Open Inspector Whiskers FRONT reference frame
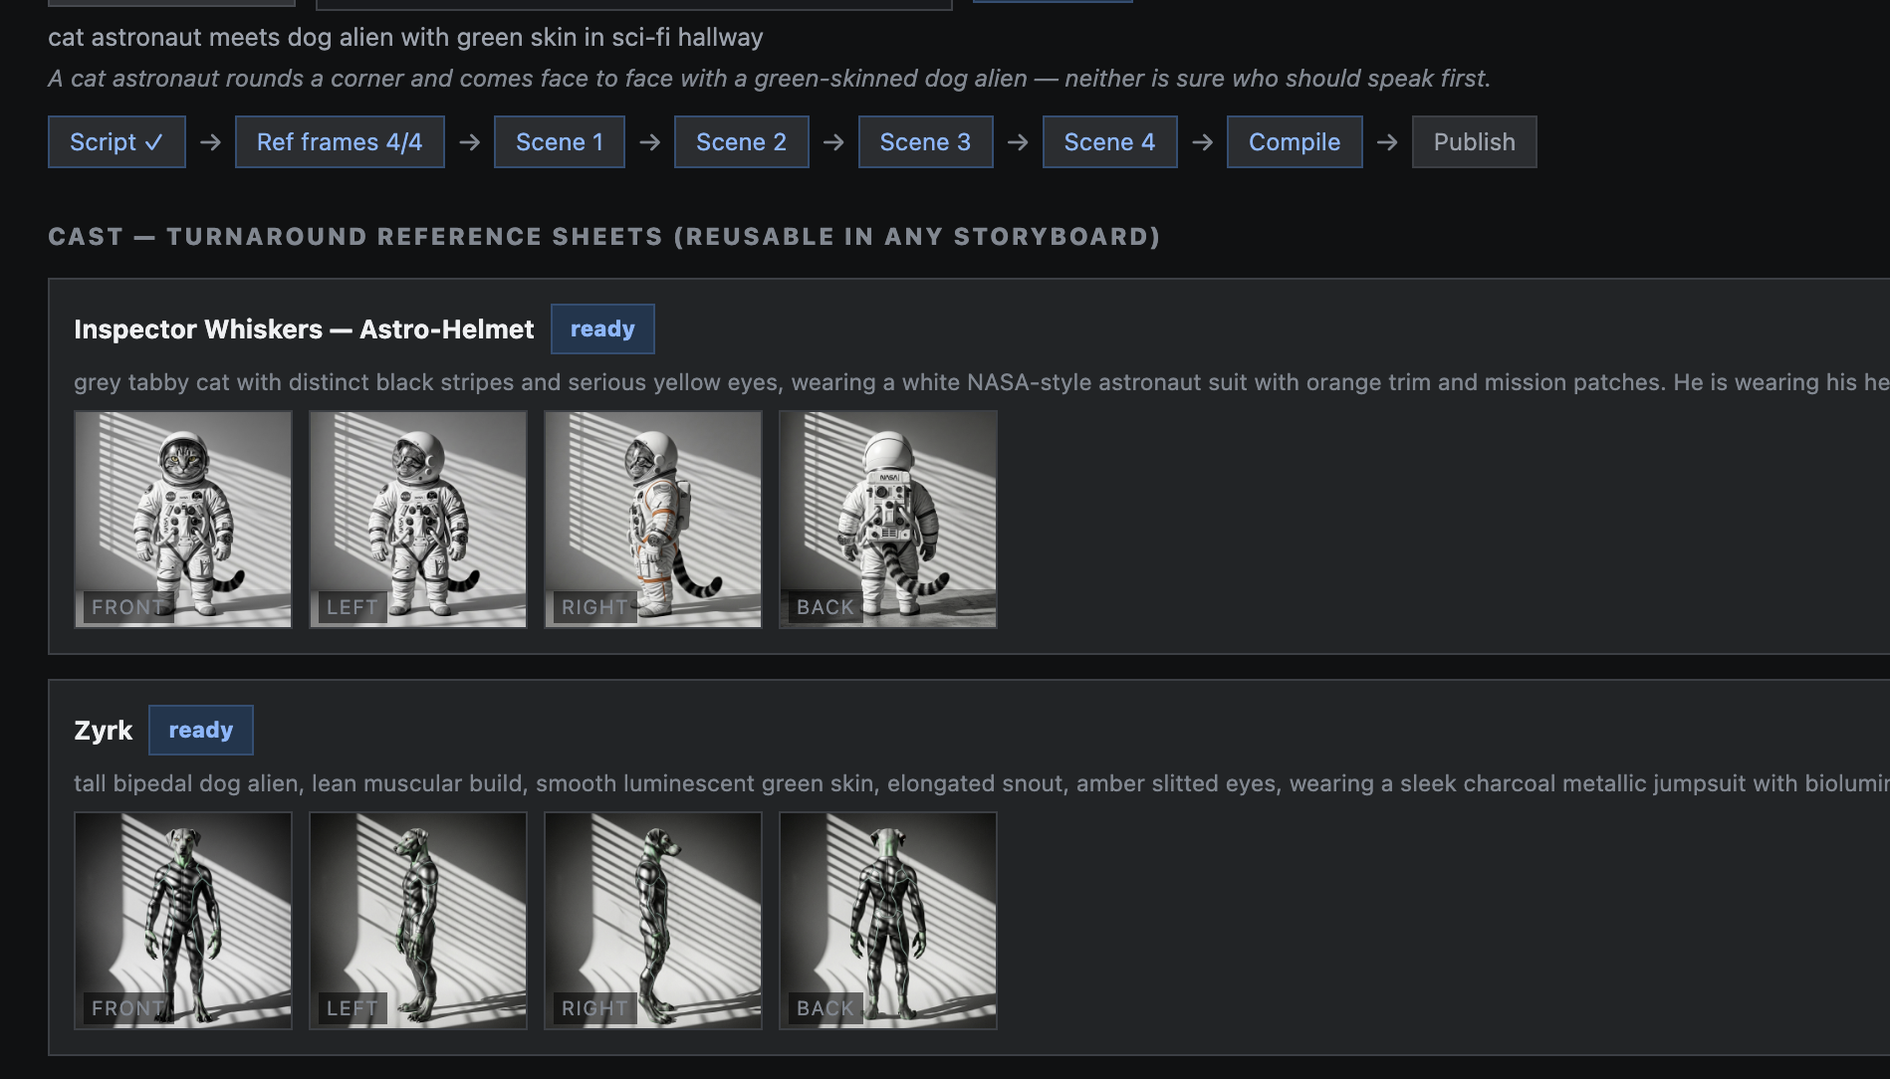Image resolution: width=1890 pixels, height=1079 pixels. (x=183, y=520)
